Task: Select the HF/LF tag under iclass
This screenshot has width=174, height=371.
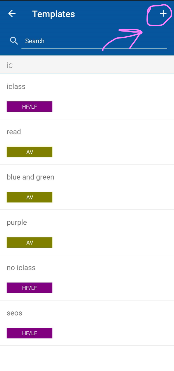Action: (30, 107)
